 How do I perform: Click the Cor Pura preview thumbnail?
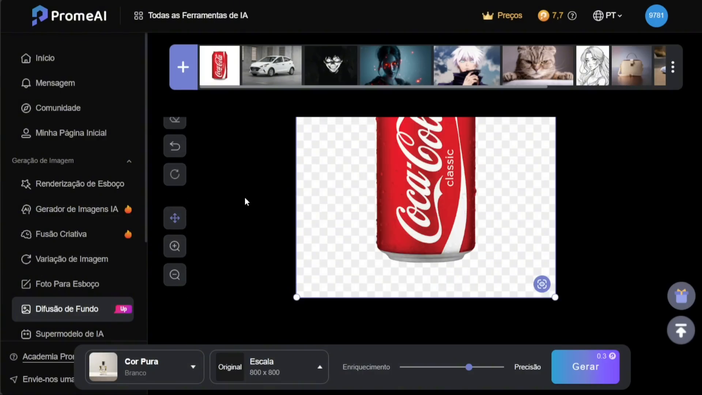coord(103,367)
